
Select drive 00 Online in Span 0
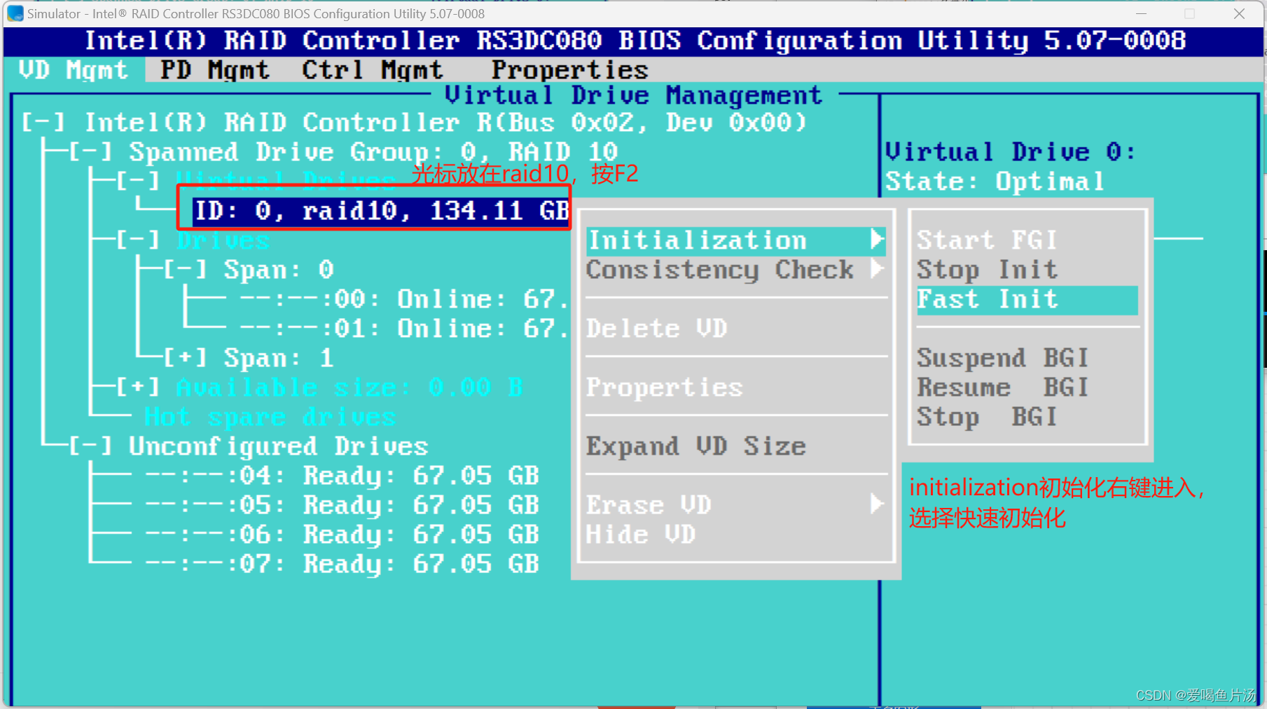click(403, 299)
